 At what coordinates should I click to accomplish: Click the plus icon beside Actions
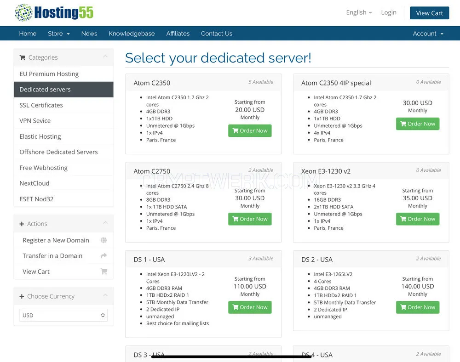point(22,224)
